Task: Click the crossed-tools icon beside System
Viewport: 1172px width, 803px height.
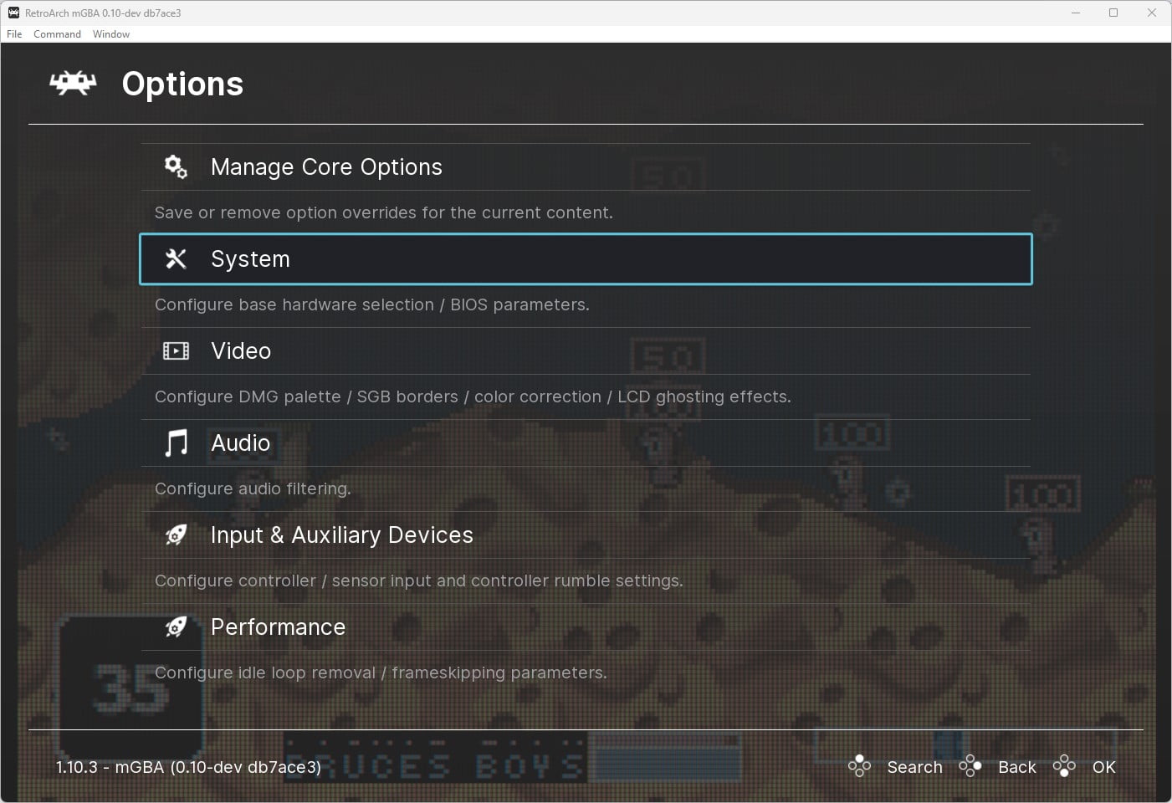Action: pyautogui.click(x=175, y=258)
